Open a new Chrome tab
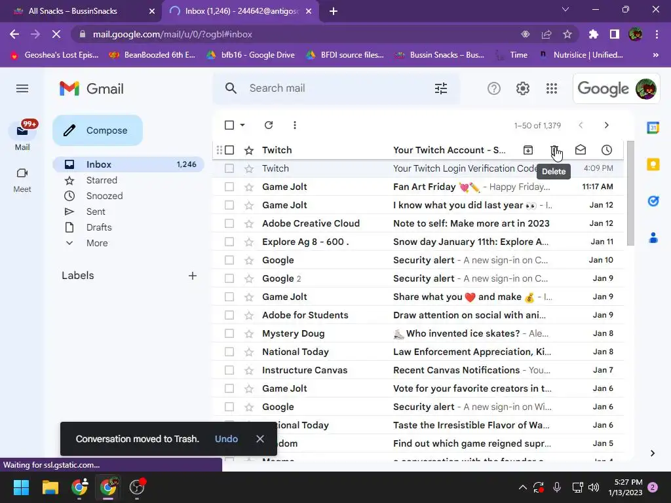This screenshot has height=503, width=671. tap(334, 11)
